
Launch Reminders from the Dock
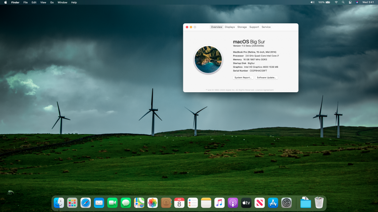(193, 203)
